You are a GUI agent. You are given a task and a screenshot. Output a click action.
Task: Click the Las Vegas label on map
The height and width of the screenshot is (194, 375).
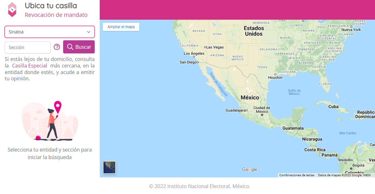click(215, 47)
